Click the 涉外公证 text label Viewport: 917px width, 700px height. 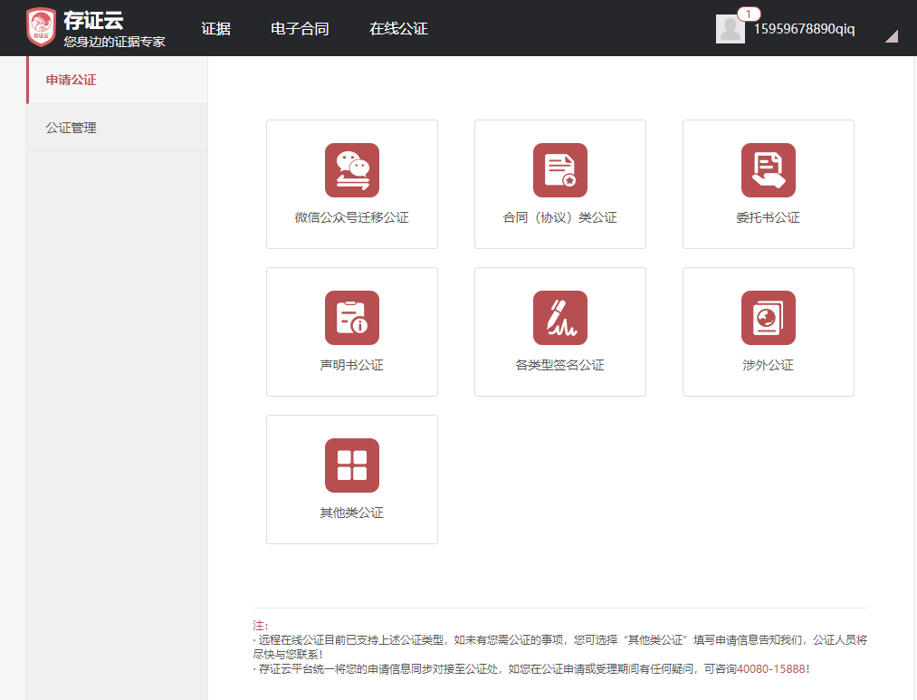point(769,365)
